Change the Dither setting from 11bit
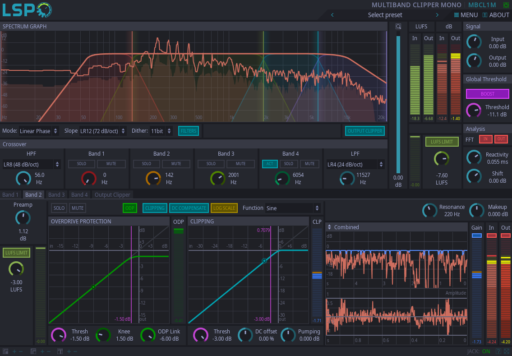Viewport: 512px width, 356px height. (157, 131)
